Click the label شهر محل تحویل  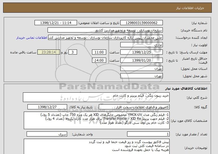195,76
